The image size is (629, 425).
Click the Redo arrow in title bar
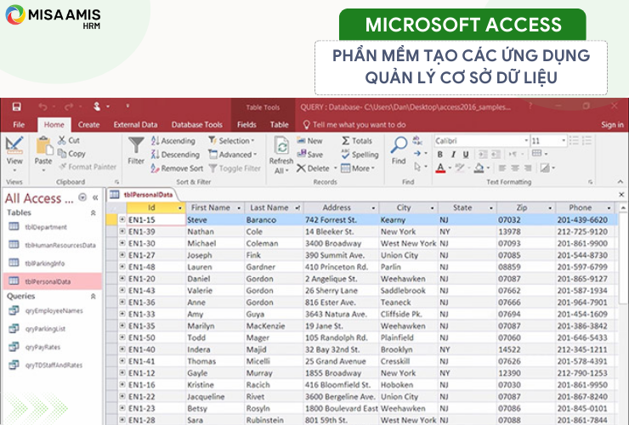coord(69,107)
